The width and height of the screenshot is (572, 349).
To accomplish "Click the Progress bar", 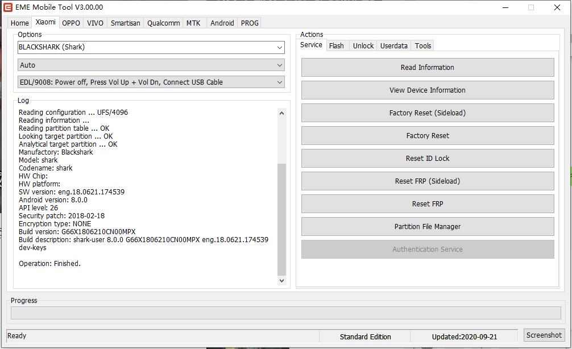I will click(x=286, y=313).
